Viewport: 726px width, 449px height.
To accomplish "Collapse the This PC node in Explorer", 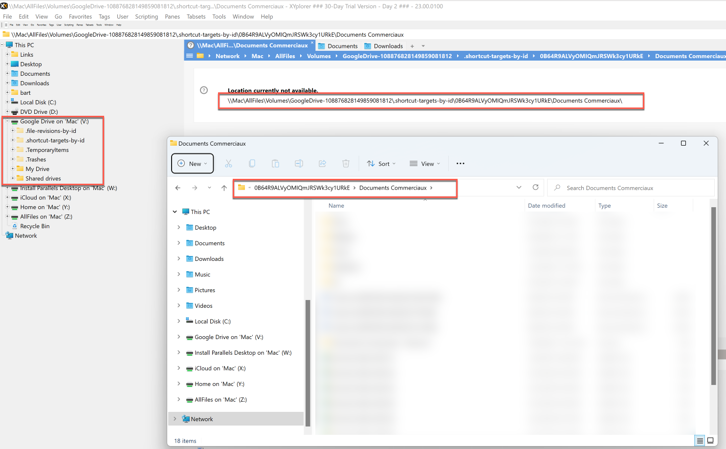I will tap(175, 212).
